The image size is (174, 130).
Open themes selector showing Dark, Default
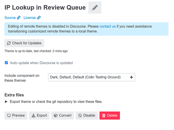[x=92, y=77]
